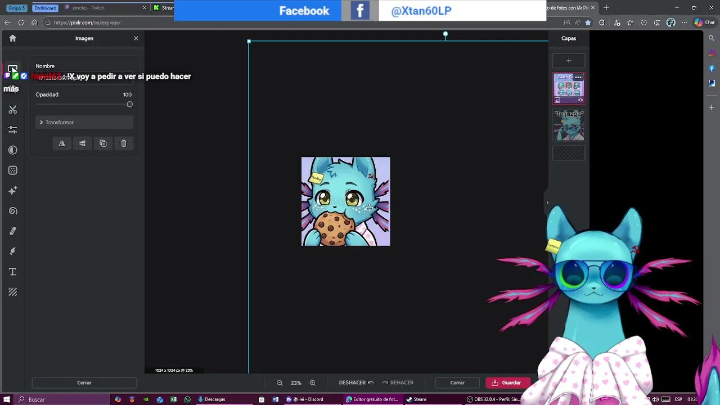720x405 pixels.
Task: Open the hatched element tool
Action: (x=12, y=292)
